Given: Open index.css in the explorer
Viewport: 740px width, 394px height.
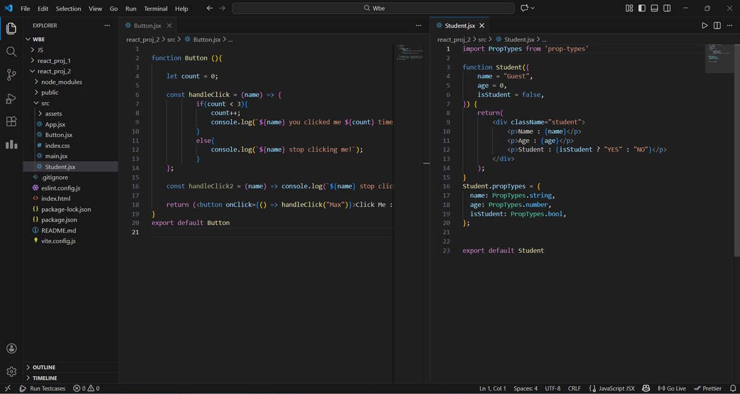Looking at the screenshot, I should (x=71, y=146).
